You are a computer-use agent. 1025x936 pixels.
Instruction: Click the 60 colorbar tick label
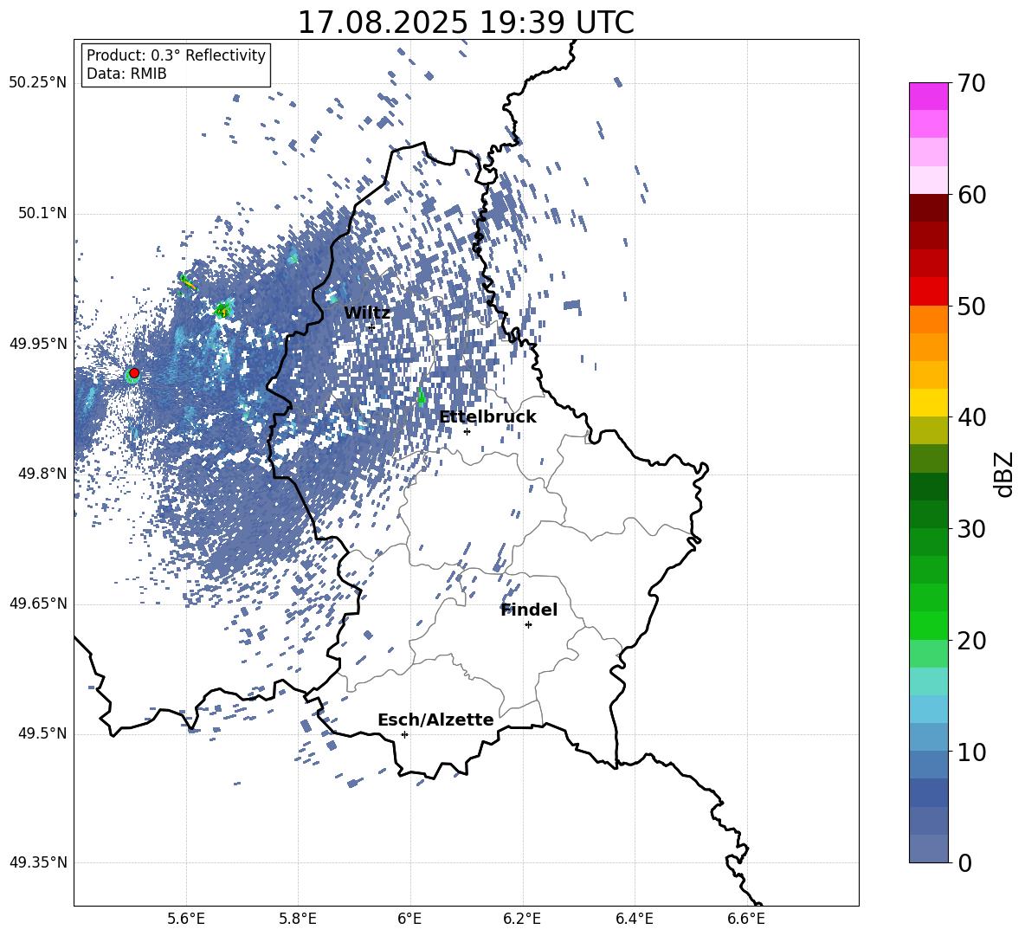coord(971,195)
